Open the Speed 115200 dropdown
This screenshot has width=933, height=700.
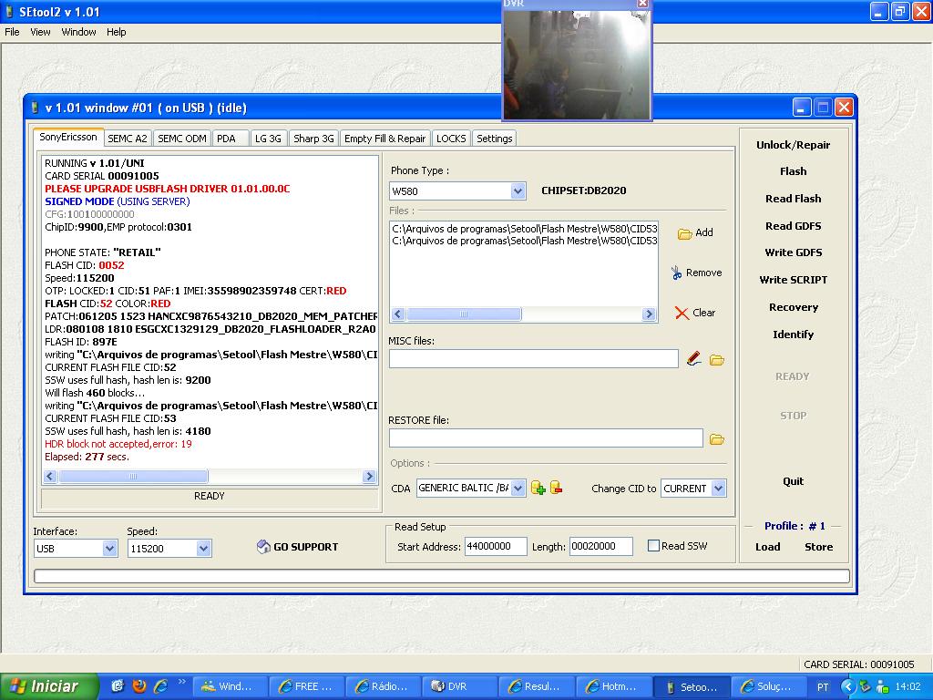point(203,548)
